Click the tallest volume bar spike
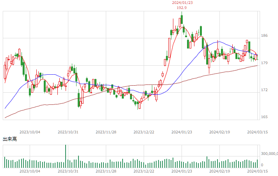This screenshot has height=176, width=278. [66, 156]
